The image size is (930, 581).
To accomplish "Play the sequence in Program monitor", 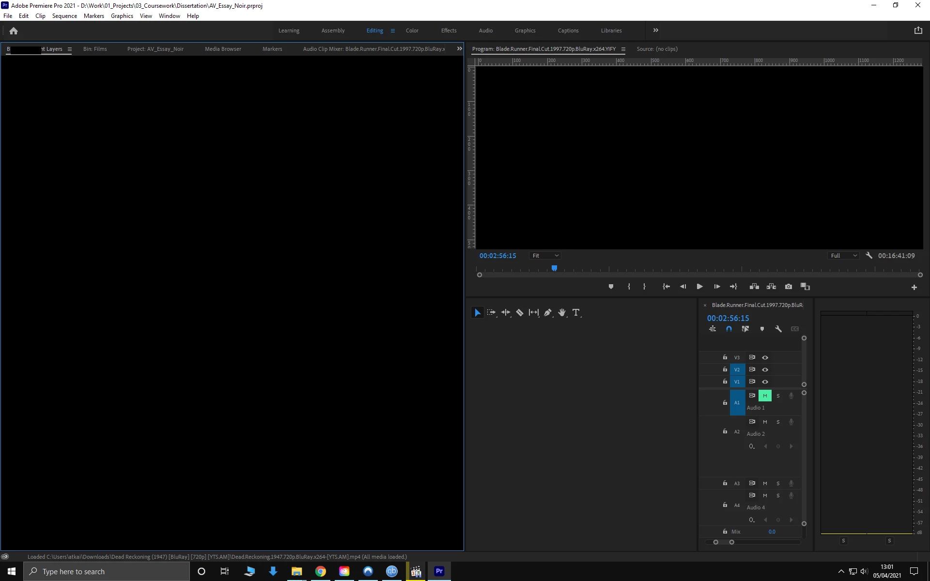I will pyautogui.click(x=699, y=287).
